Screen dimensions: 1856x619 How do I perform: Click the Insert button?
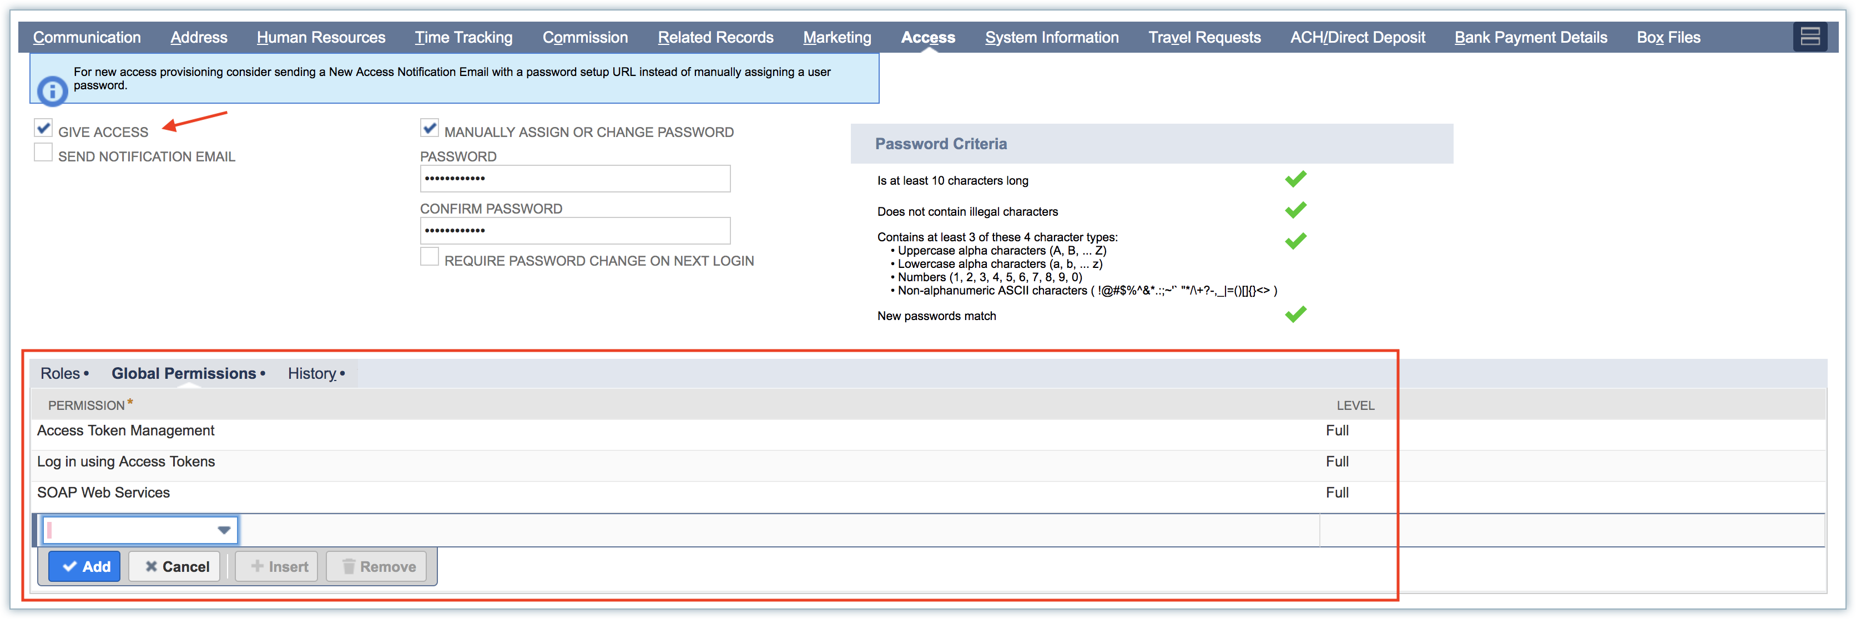[278, 566]
